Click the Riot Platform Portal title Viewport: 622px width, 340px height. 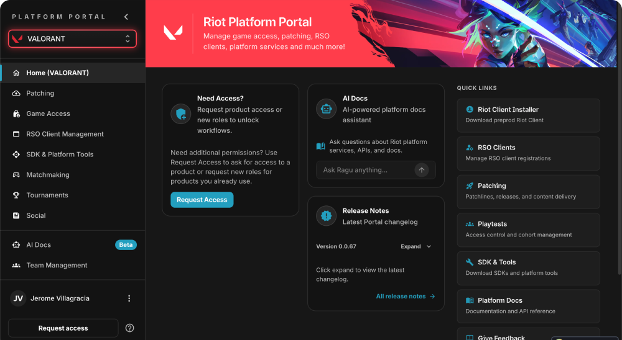coord(258,22)
